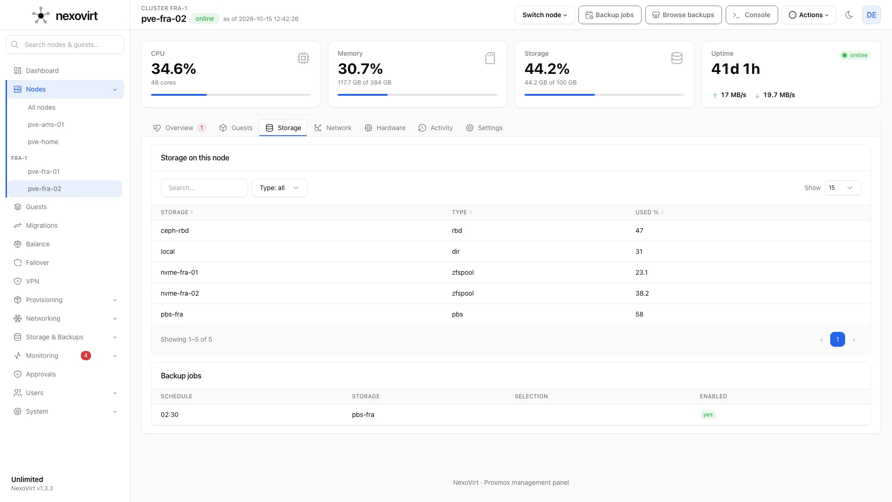Open the node Settings tab
This screenshot has height=502, width=892.
click(484, 128)
